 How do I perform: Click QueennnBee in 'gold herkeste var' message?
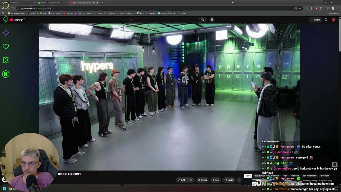tap(282, 169)
